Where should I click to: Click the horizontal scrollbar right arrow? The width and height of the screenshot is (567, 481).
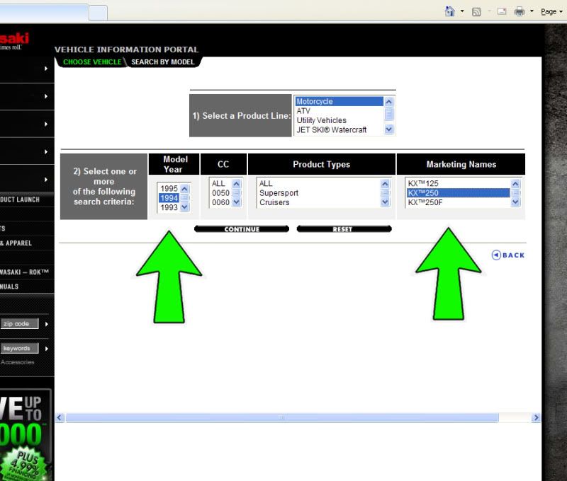(536, 417)
